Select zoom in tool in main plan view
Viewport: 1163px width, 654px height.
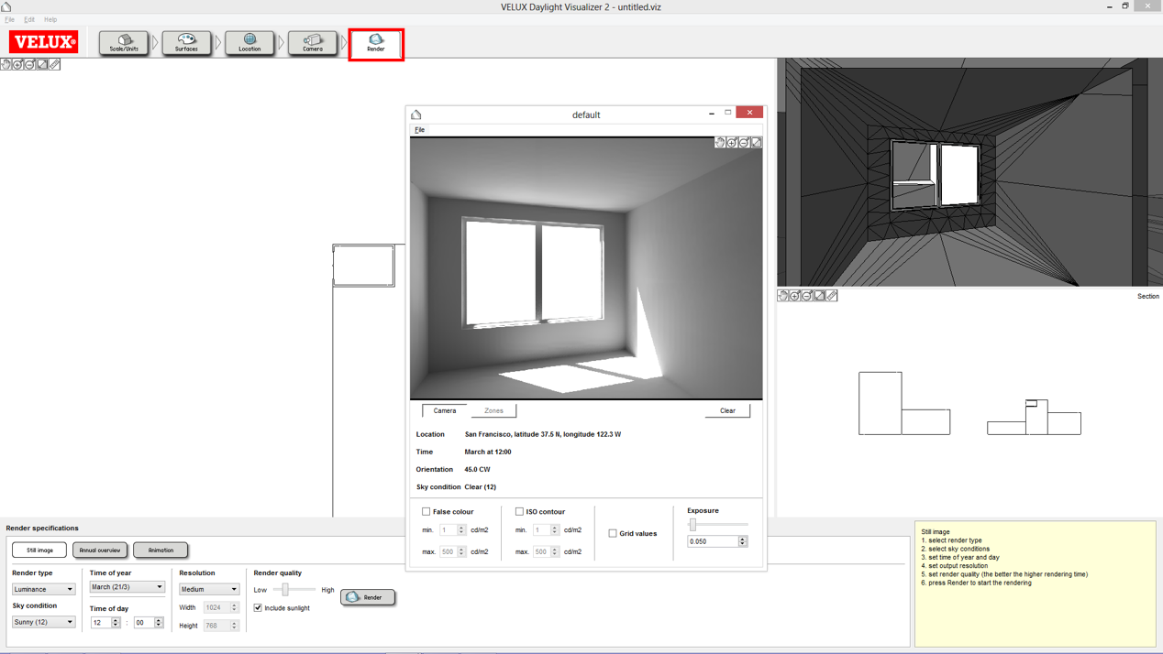[x=17, y=65]
